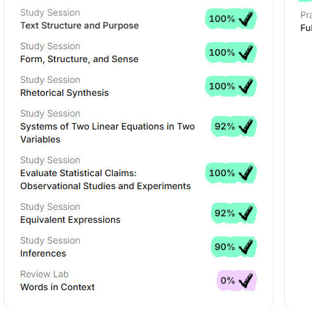Screen dimensions: 312x309
Task: Click checkmark on Systems of Two Linear Equations
Action: (246, 126)
